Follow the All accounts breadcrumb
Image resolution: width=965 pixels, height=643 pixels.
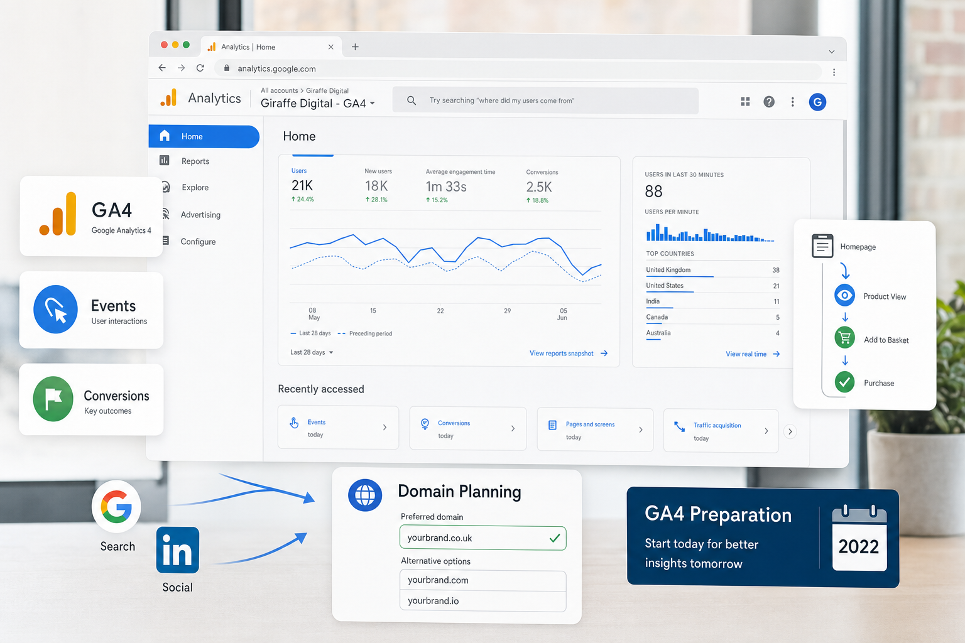[x=279, y=90]
